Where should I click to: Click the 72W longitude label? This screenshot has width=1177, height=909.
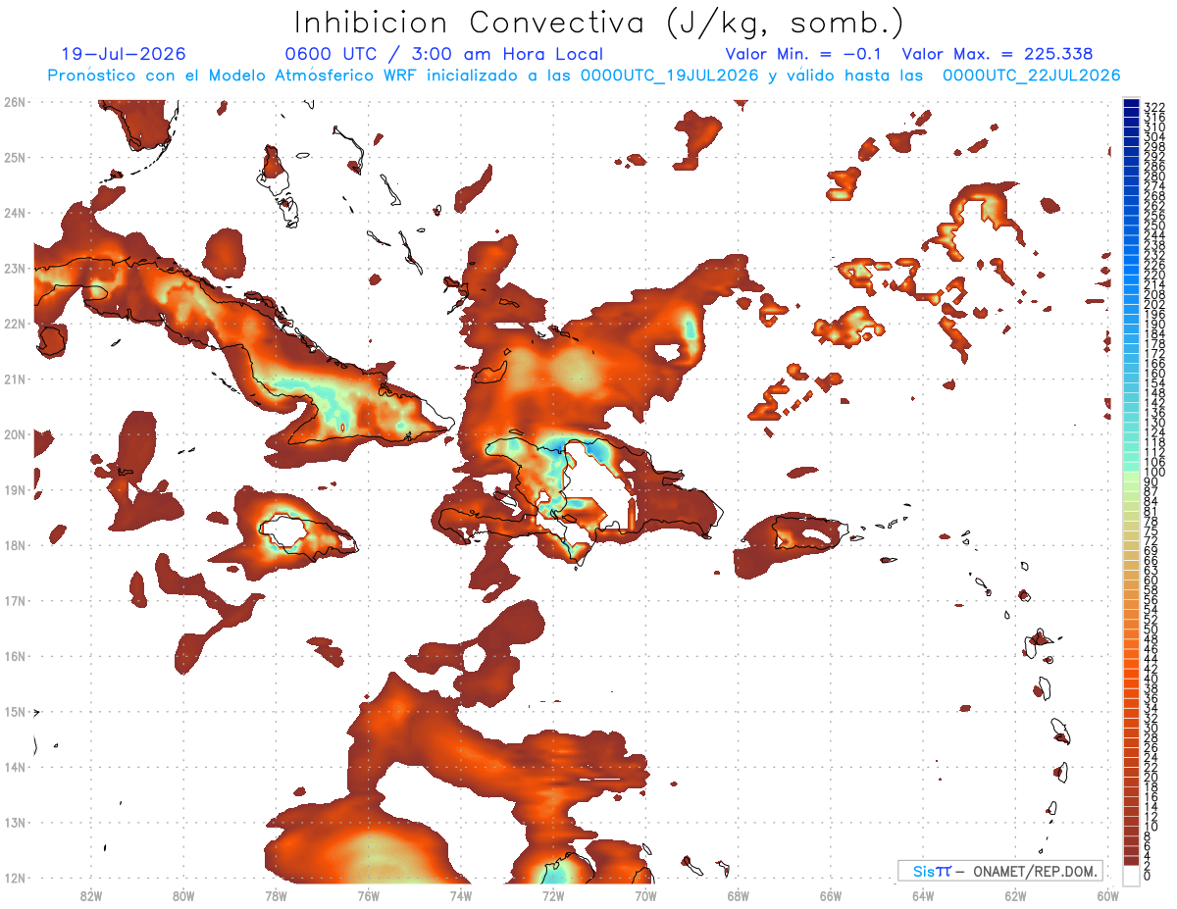pyautogui.click(x=552, y=895)
